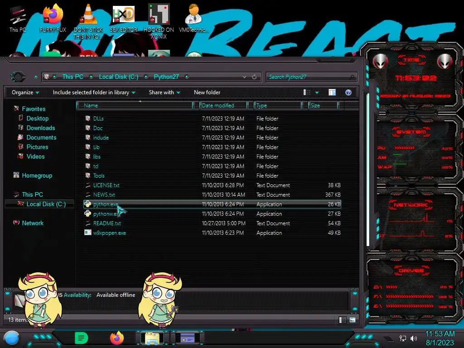This screenshot has width=464, height=348.
Task: Open Include selected folder in library dropdown
Action: tap(94, 92)
